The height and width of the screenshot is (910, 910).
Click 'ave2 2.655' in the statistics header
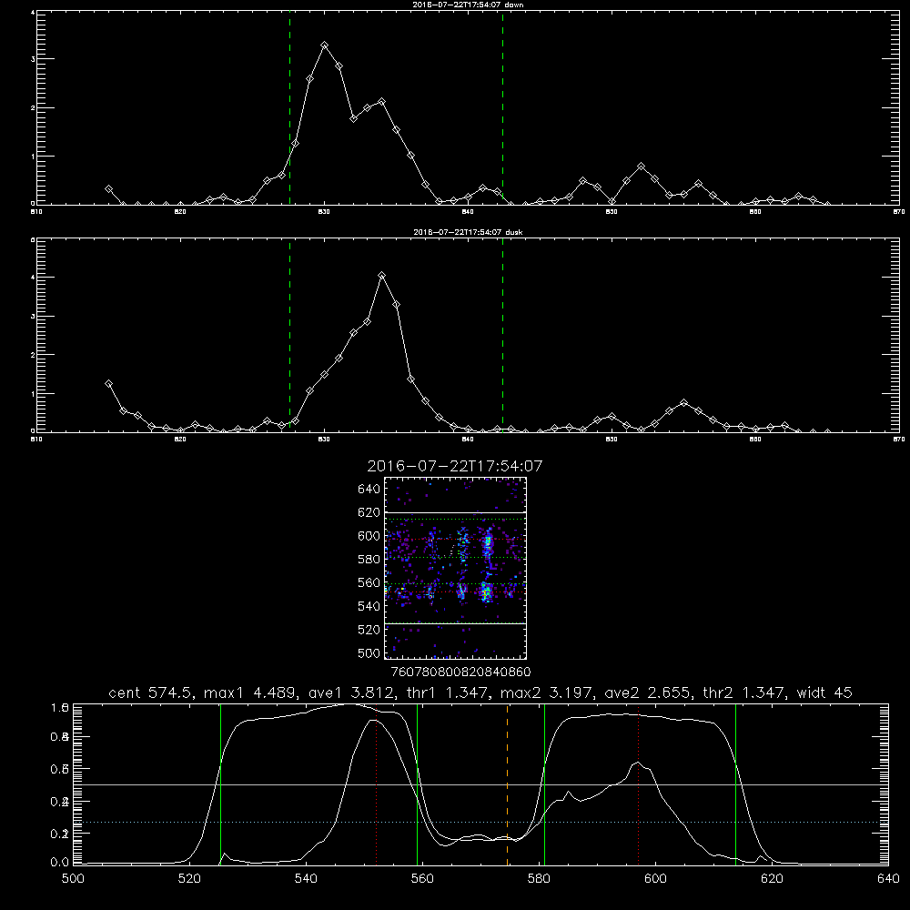[648, 693]
